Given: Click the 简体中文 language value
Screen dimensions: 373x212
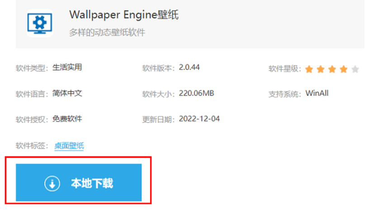Looking at the screenshot, I should pyautogui.click(x=67, y=93).
